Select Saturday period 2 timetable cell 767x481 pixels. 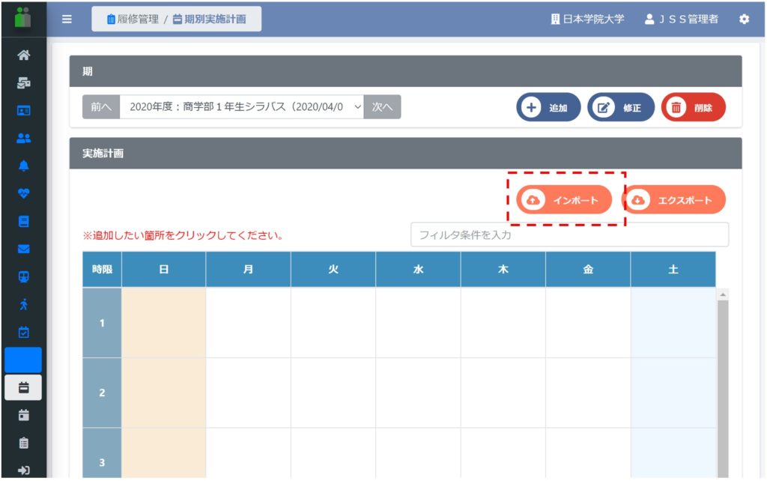pyautogui.click(x=673, y=393)
